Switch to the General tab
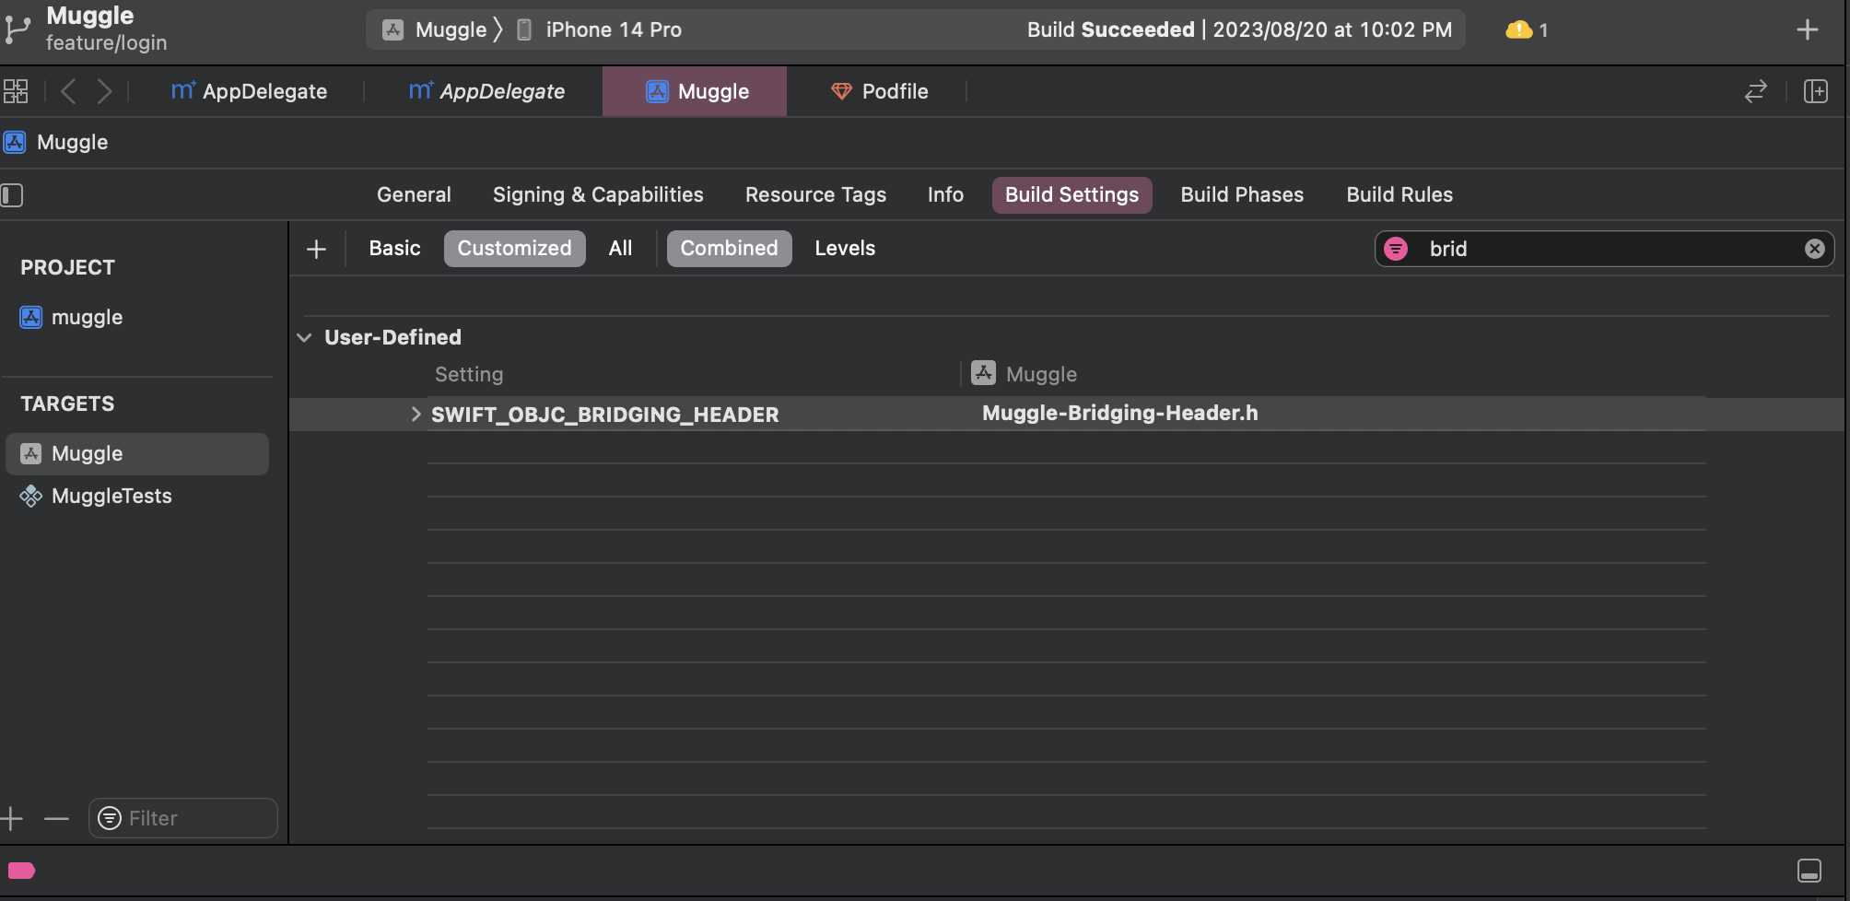The height and width of the screenshot is (901, 1850). (414, 195)
